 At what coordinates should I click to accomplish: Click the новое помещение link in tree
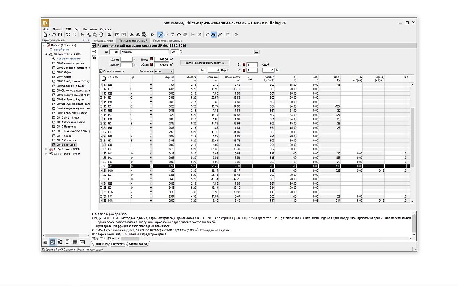[x=69, y=59]
